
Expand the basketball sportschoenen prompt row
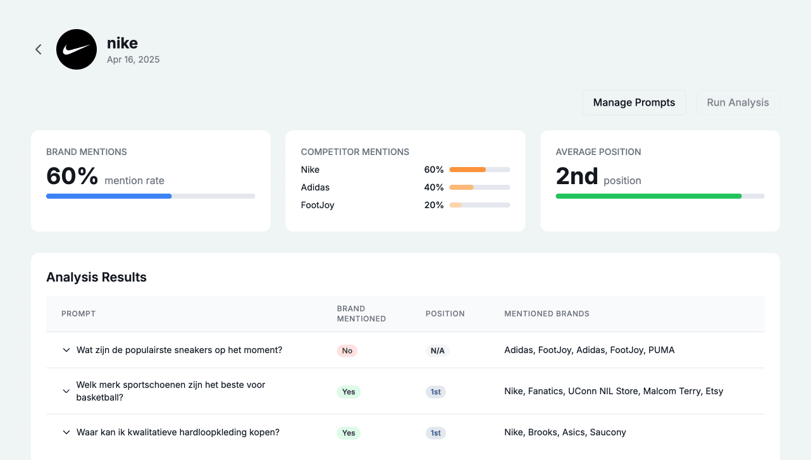point(66,392)
